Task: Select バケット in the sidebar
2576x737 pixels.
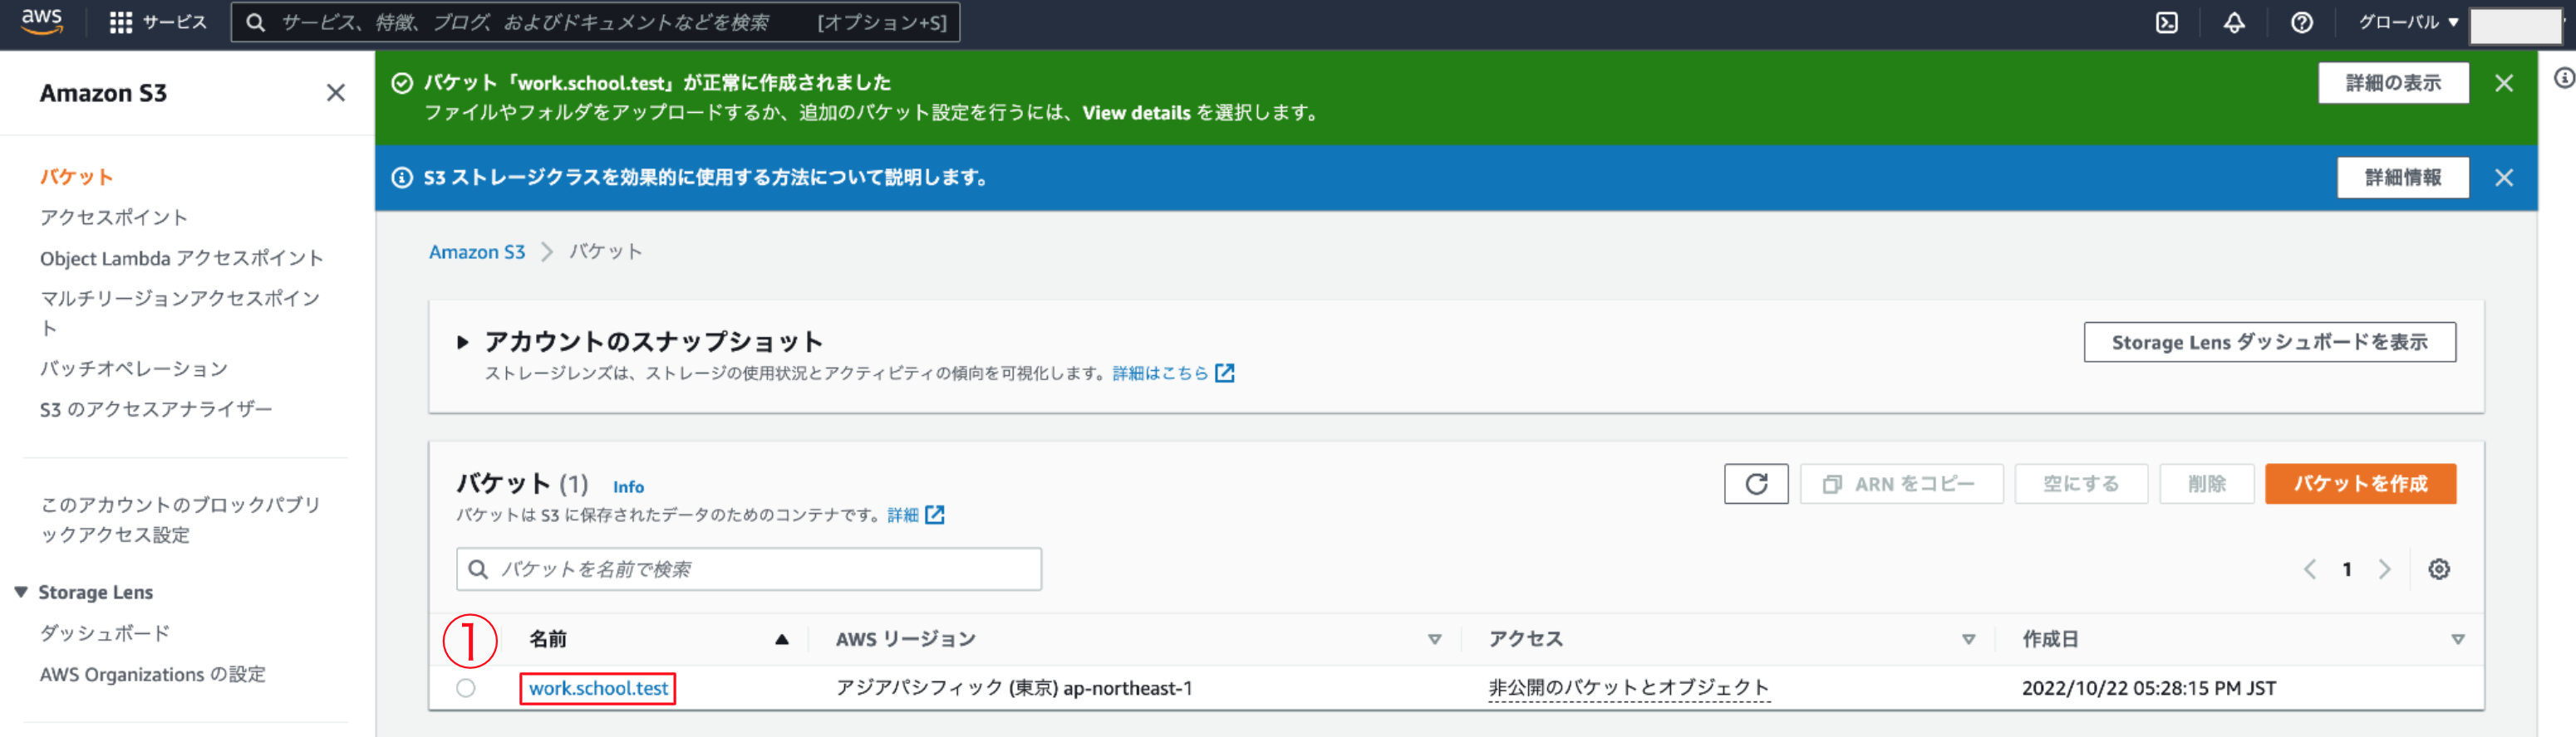Action: click(x=76, y=177)
